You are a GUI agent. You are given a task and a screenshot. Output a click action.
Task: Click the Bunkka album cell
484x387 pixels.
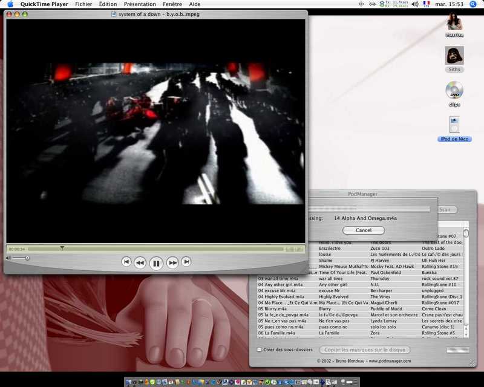(x=430, y=273)
